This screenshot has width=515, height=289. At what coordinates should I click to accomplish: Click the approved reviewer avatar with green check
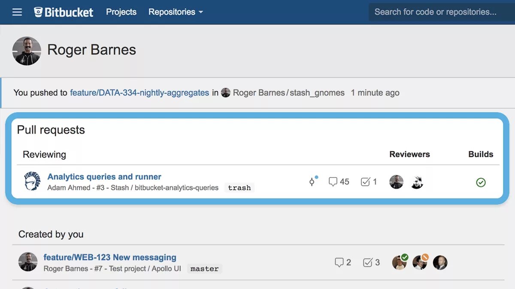coord(400,262)
